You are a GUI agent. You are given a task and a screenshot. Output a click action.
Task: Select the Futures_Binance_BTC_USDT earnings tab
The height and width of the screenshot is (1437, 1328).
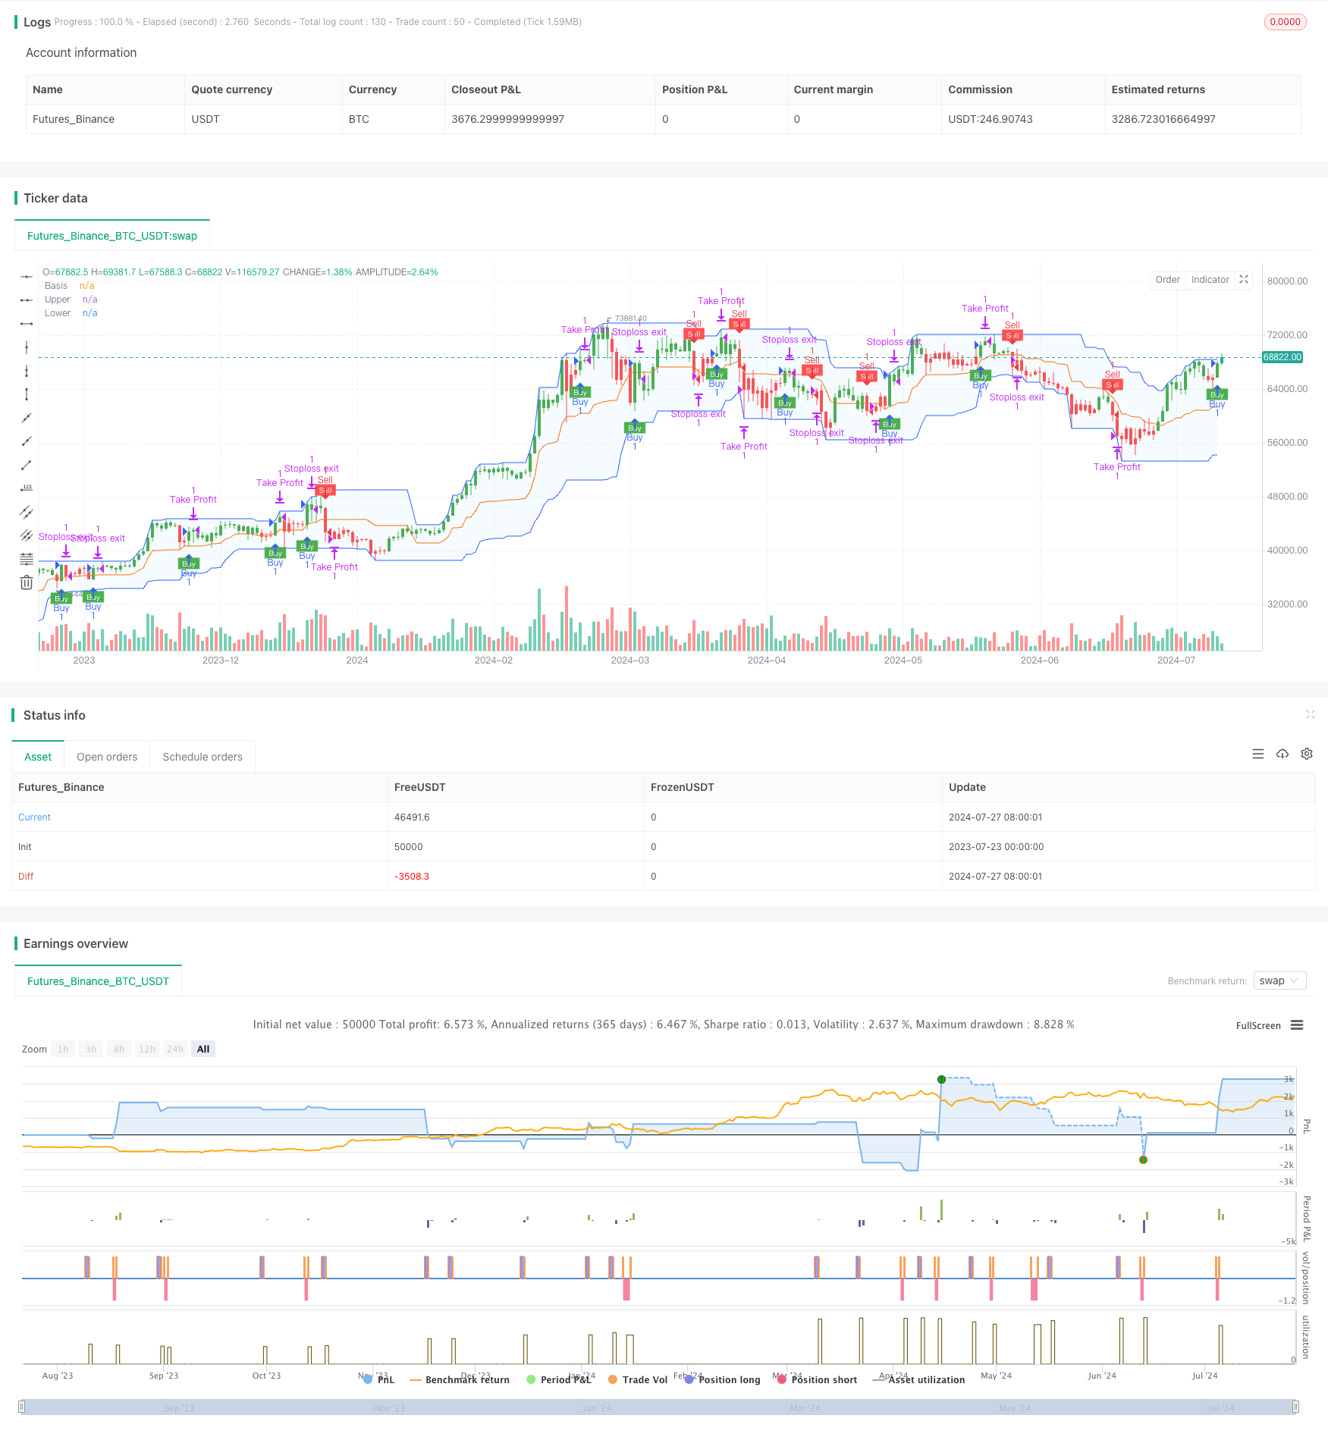[98, 981]
